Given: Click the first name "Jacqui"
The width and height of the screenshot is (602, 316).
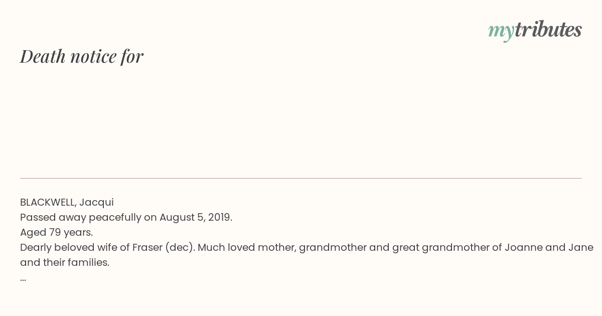Looking at the screenshot, I should [96, 202].
